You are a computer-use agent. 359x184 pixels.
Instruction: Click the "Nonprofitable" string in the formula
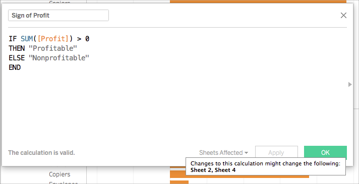click(58, 58)
